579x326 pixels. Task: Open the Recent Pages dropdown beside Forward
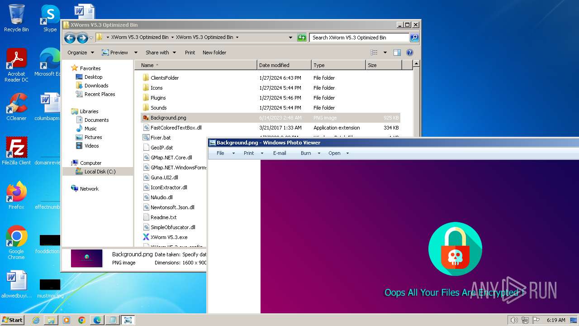coord(91,38)
